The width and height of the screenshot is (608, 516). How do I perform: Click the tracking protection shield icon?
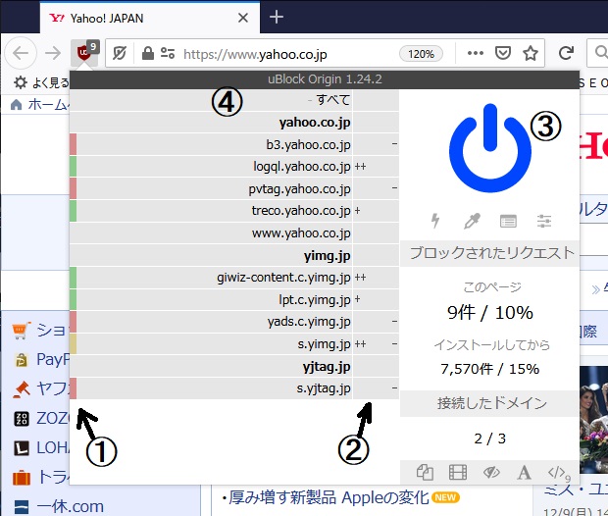tap(119, 53)
